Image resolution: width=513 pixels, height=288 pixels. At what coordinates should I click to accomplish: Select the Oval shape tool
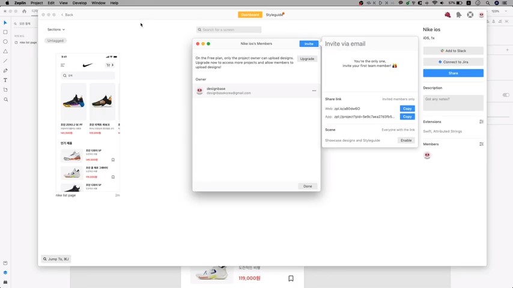click(5, 41)
